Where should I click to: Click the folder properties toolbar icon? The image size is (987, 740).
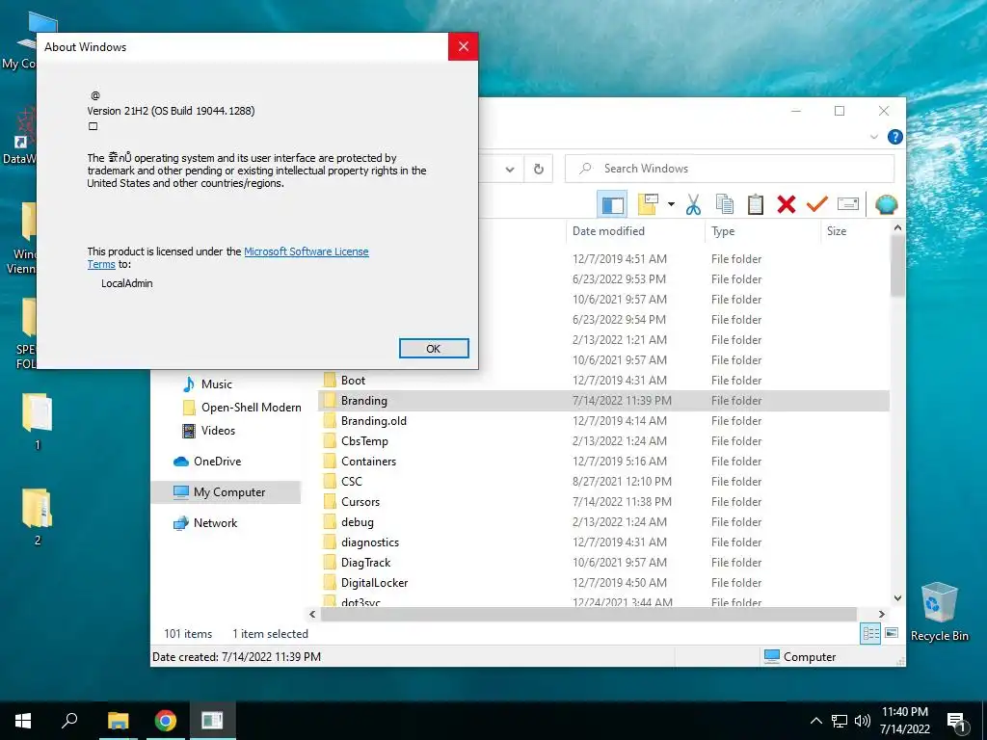point(649,204)
